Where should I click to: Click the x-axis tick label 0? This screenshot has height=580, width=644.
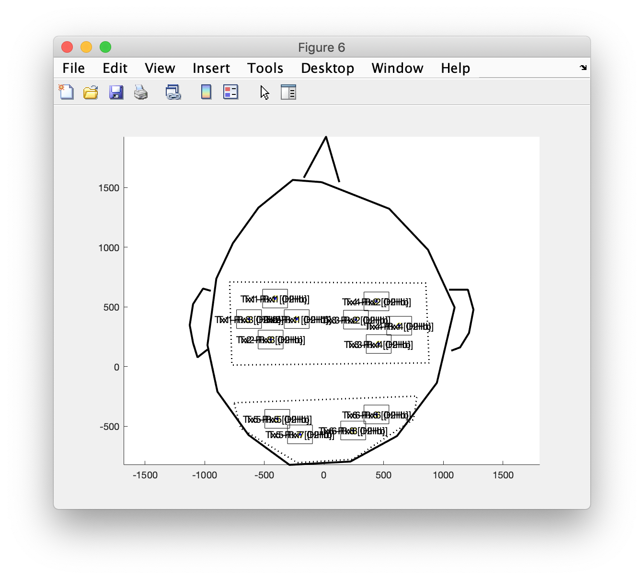point(324,475)
